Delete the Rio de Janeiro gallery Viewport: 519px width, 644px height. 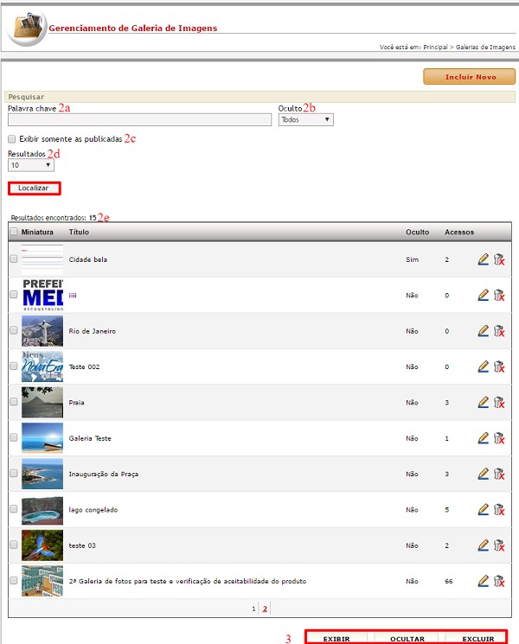pyautogui.click(x=499, y=331)
